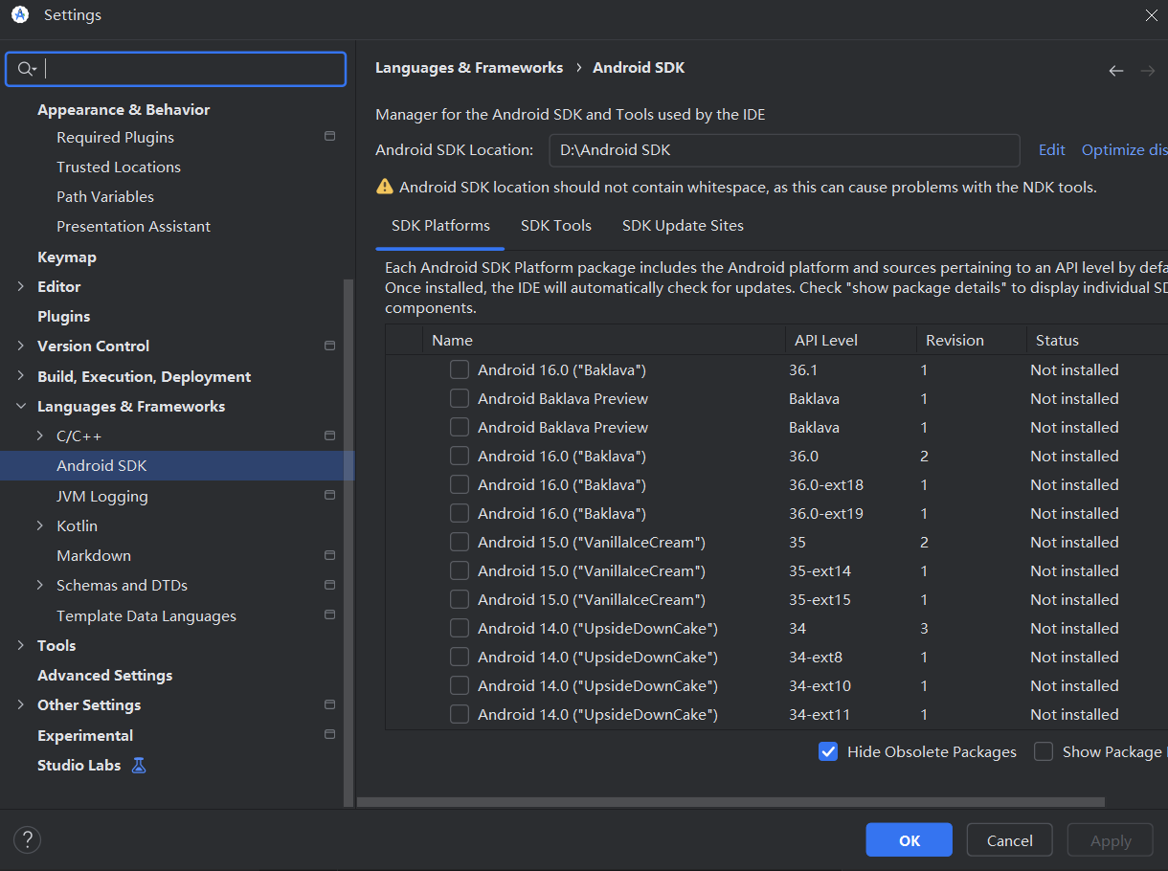Screen dimensions: 1168x871
Task: Click the Studio Labs flask icon
Action: tap(139, 766)
